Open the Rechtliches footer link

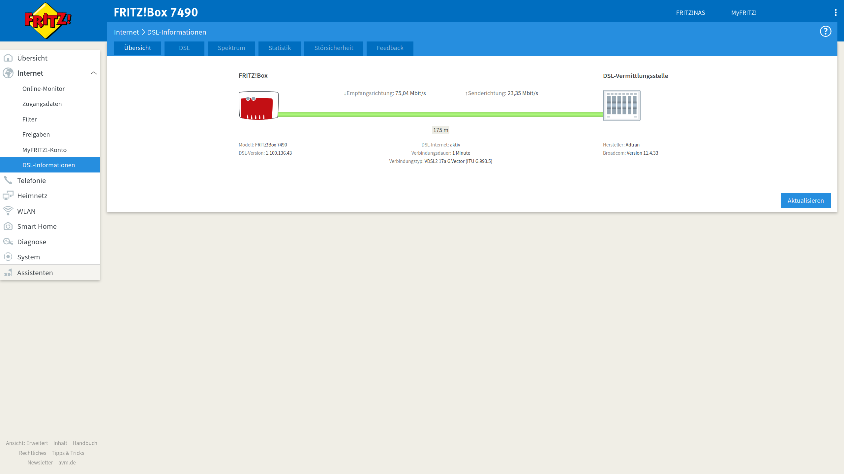pyautogui.click(x=33, y=453)
